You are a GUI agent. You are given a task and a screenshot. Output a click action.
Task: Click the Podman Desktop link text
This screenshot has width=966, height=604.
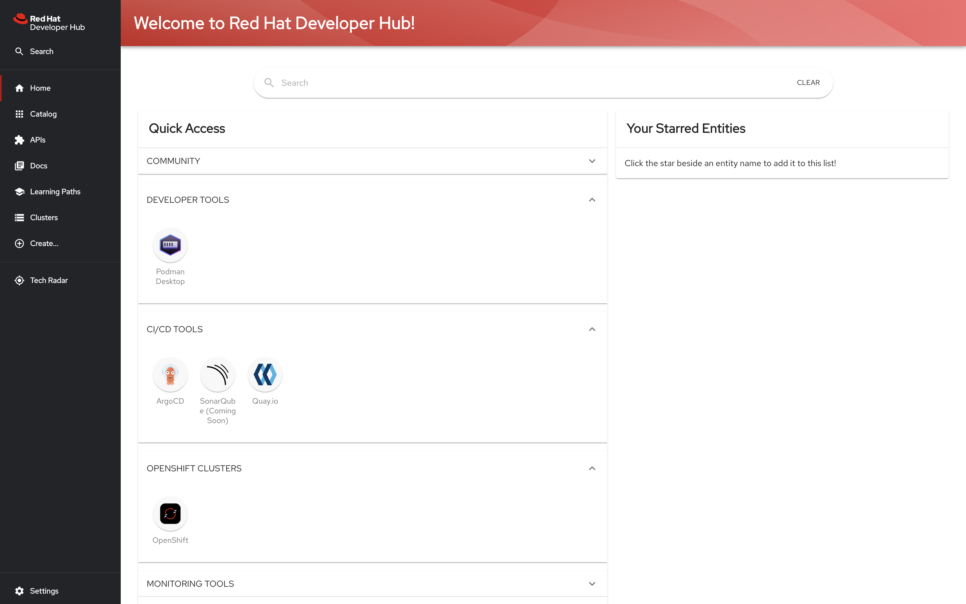tap(170, 276)
